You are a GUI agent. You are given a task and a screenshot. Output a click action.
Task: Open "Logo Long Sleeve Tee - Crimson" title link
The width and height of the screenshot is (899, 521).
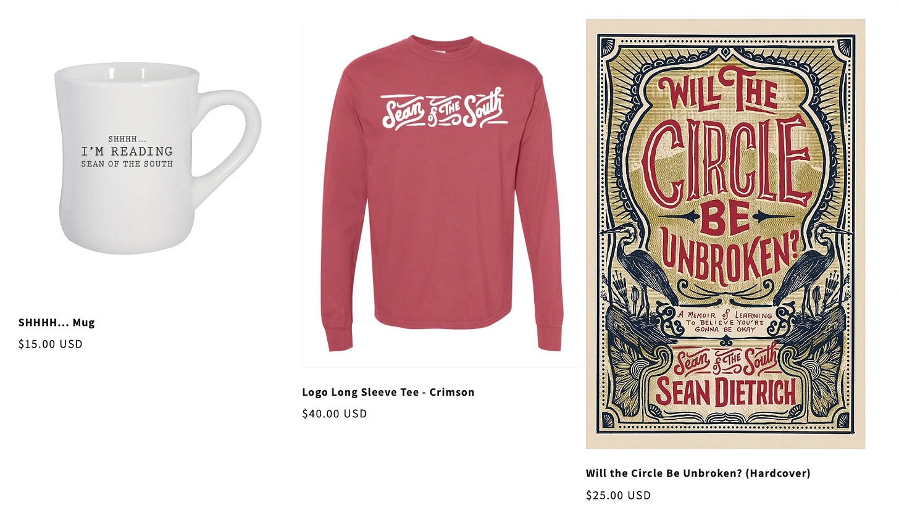click(x=388, y=392)
